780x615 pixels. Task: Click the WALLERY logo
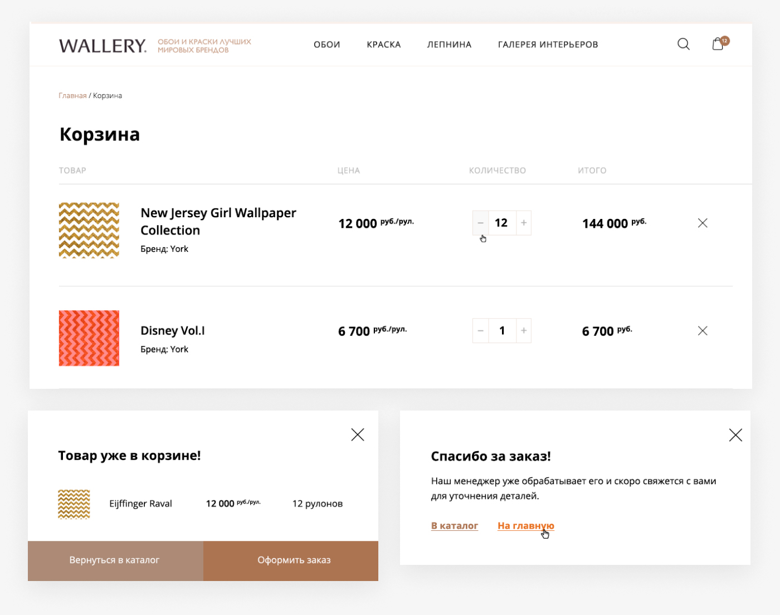[x=103, y=46]
